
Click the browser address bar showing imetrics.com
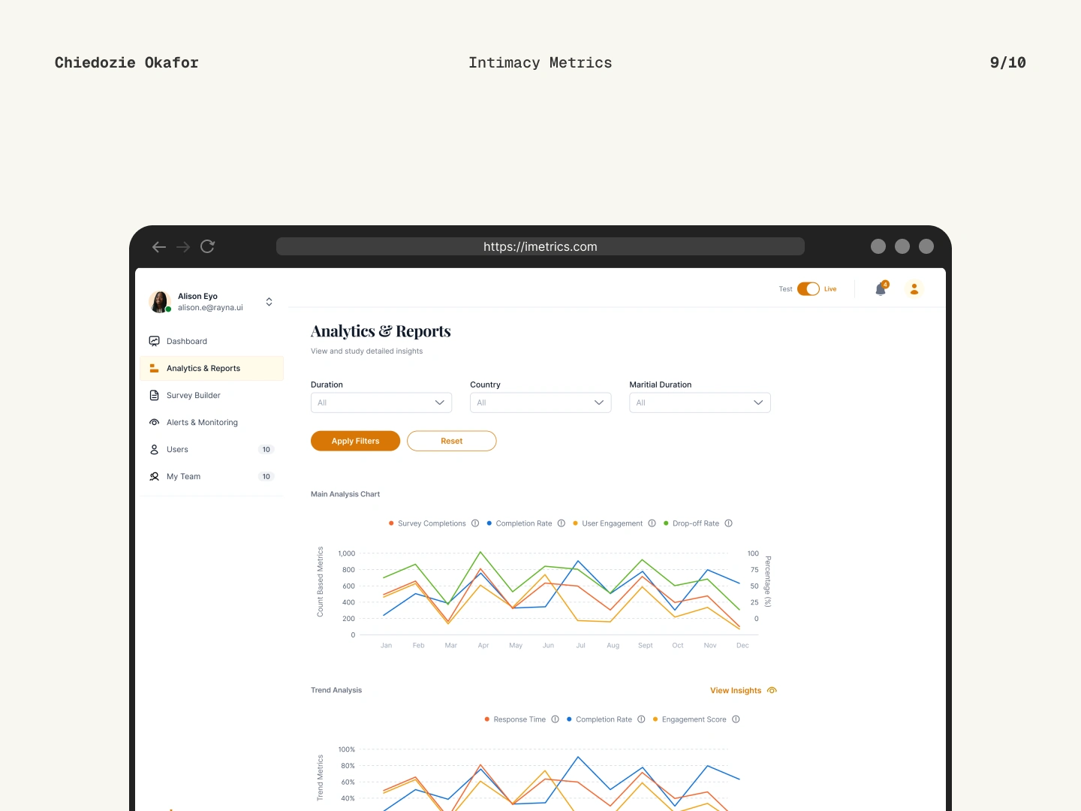[540, 246]
